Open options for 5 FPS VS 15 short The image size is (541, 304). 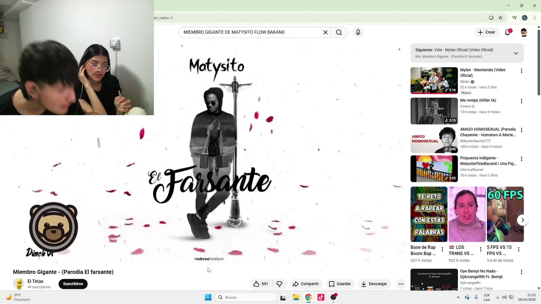click(519, 250)
